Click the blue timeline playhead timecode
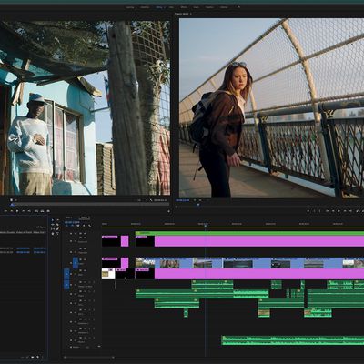Screen dimensions: 364x364 coord(72,222)
